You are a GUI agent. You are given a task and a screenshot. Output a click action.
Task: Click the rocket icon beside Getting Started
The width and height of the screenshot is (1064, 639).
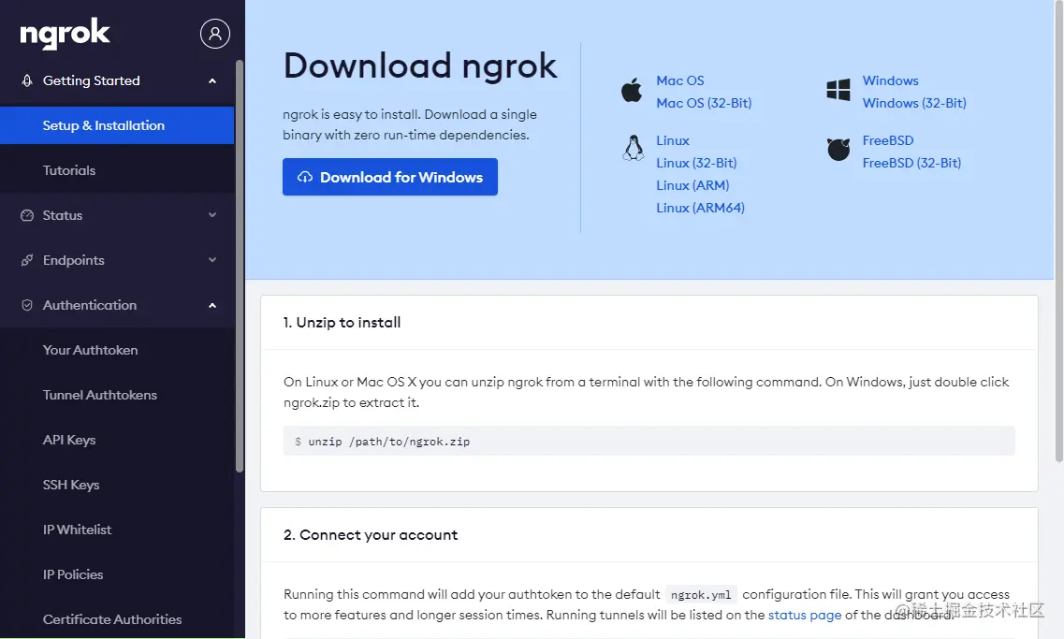click(27, 80)
